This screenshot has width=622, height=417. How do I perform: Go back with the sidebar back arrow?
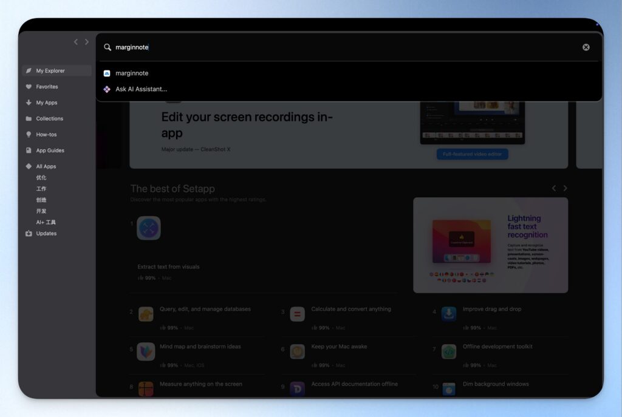pos(76,42)
